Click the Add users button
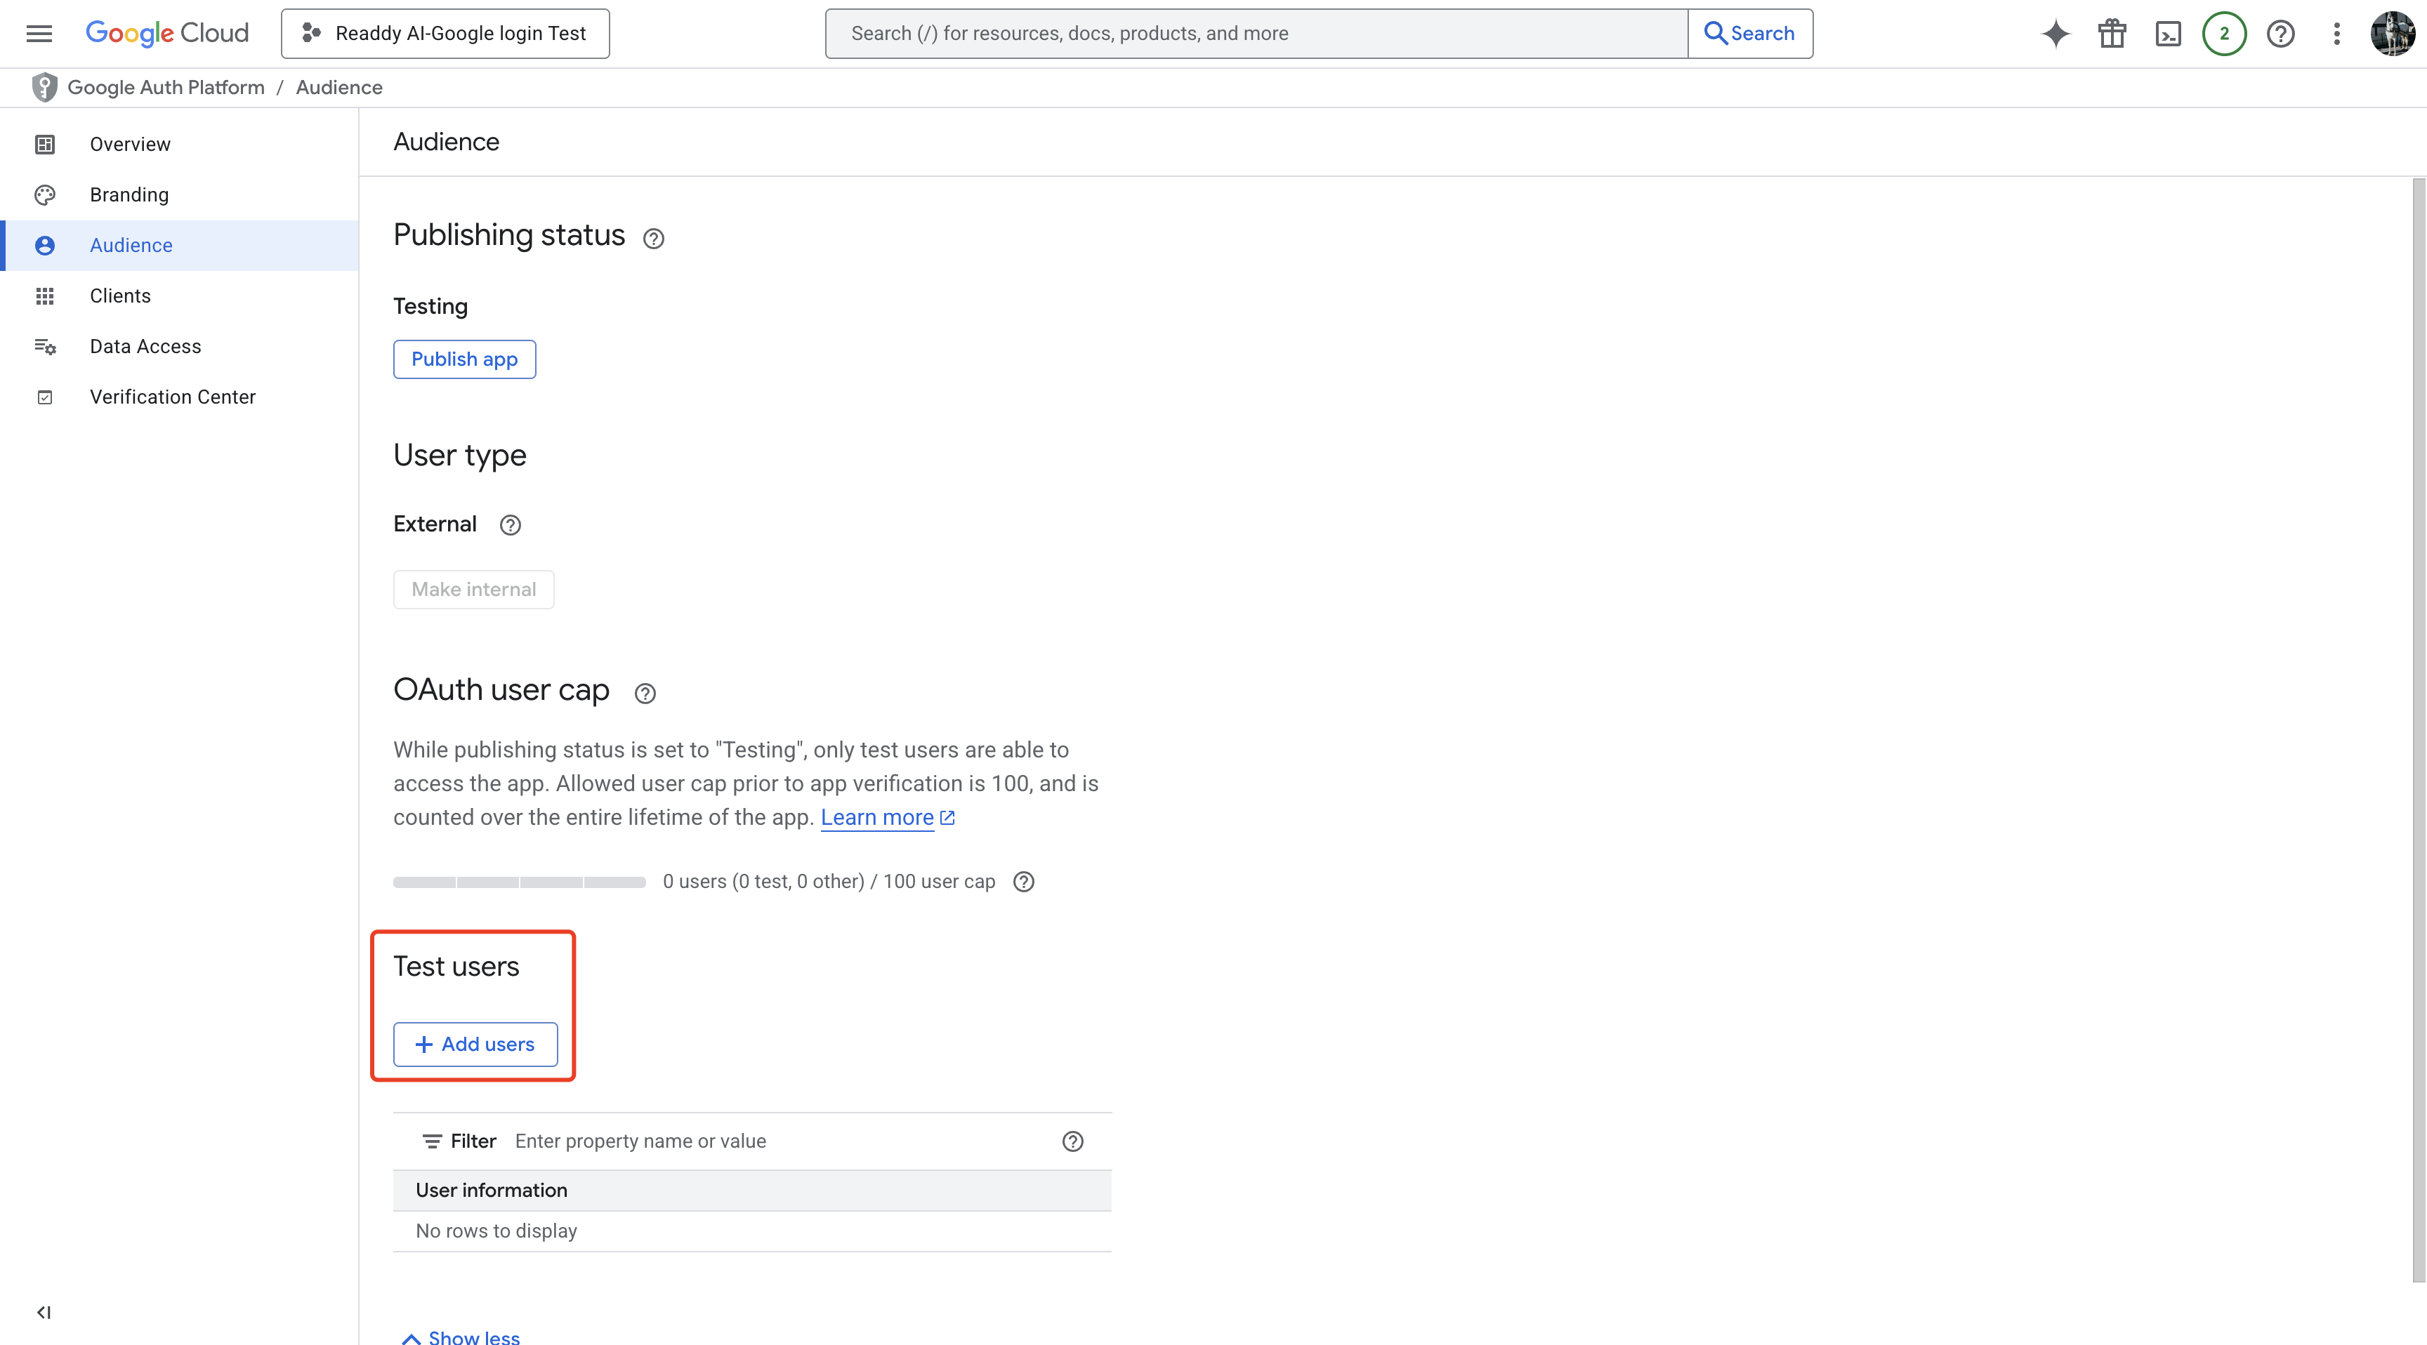Screen dimensions: 2427x1345 coord(475,1044)
